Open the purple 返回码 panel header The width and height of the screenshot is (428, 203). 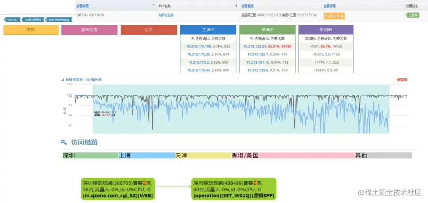[x=326, y=30]
